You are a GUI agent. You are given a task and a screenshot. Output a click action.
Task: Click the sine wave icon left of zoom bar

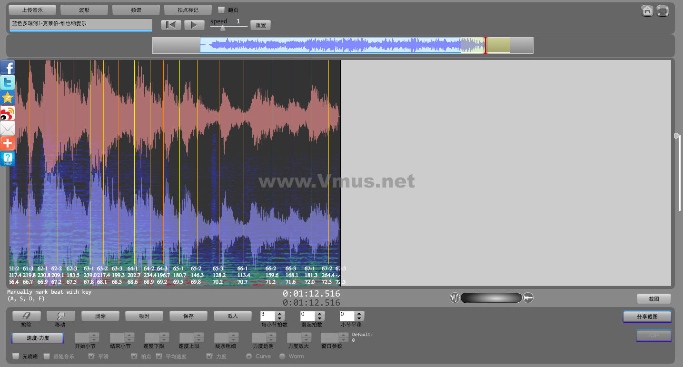(x=455, y=298)
